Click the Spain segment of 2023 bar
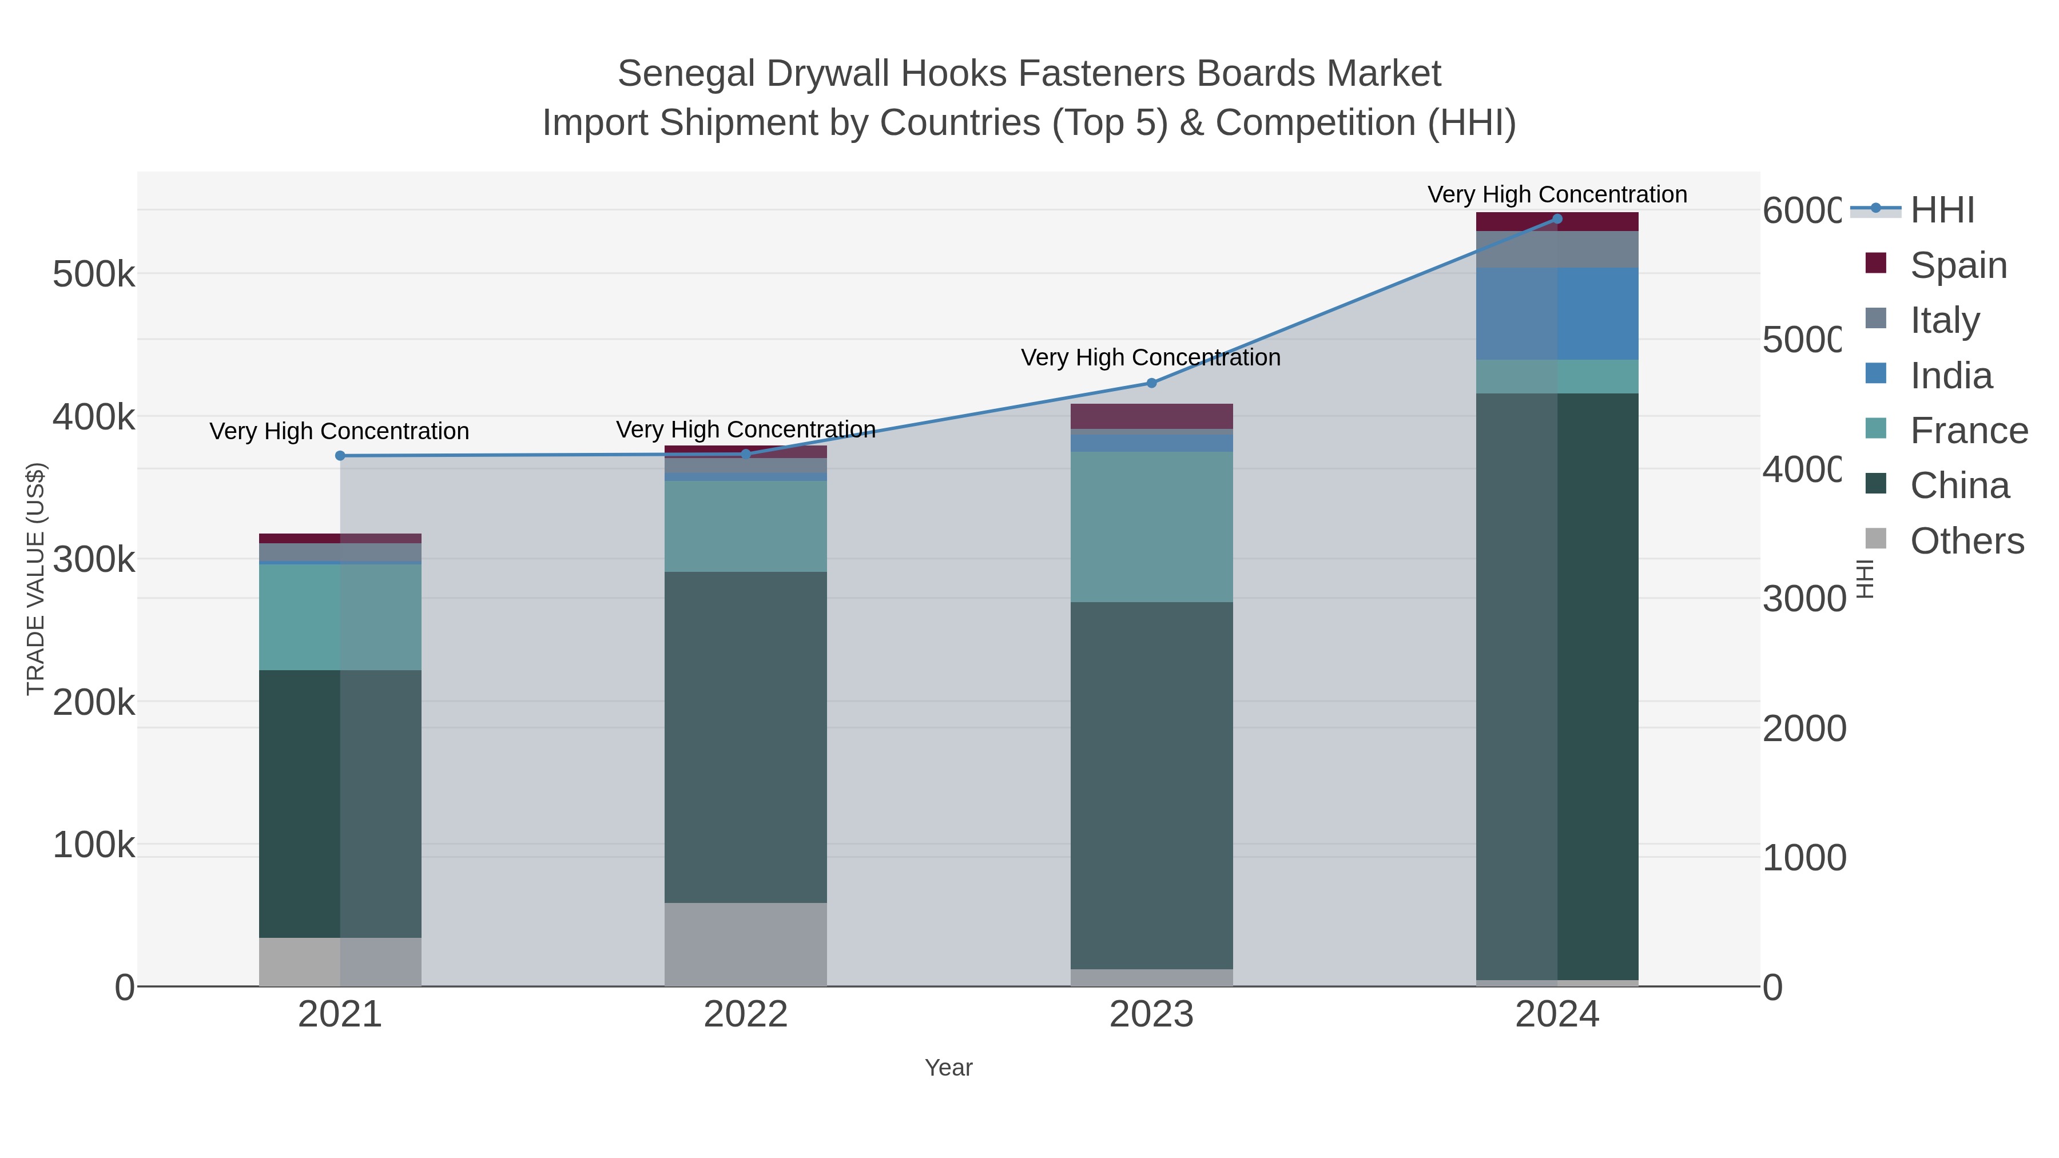 [1152, 416]
